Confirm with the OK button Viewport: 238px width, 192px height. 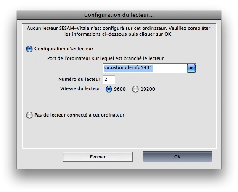177,157
